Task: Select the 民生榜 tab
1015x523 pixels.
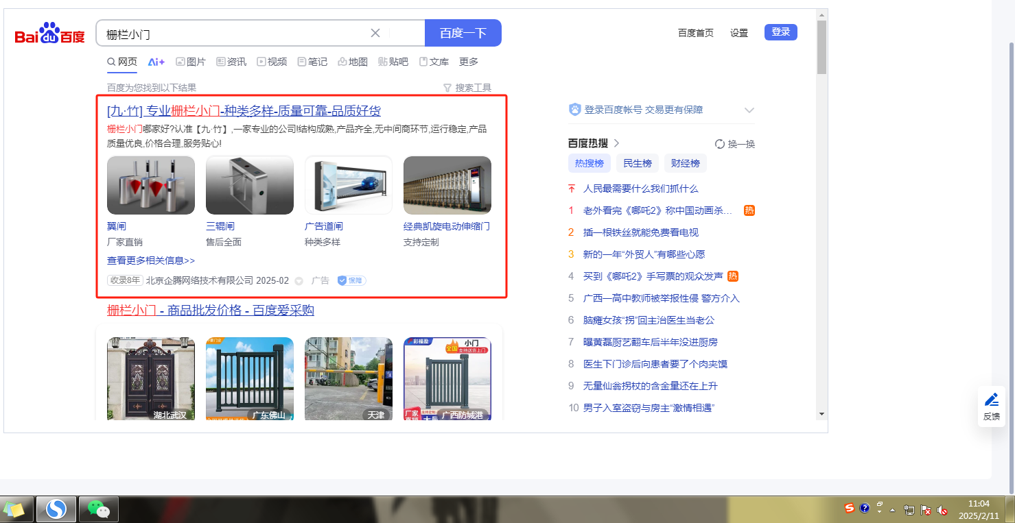Action: [638, 163]
